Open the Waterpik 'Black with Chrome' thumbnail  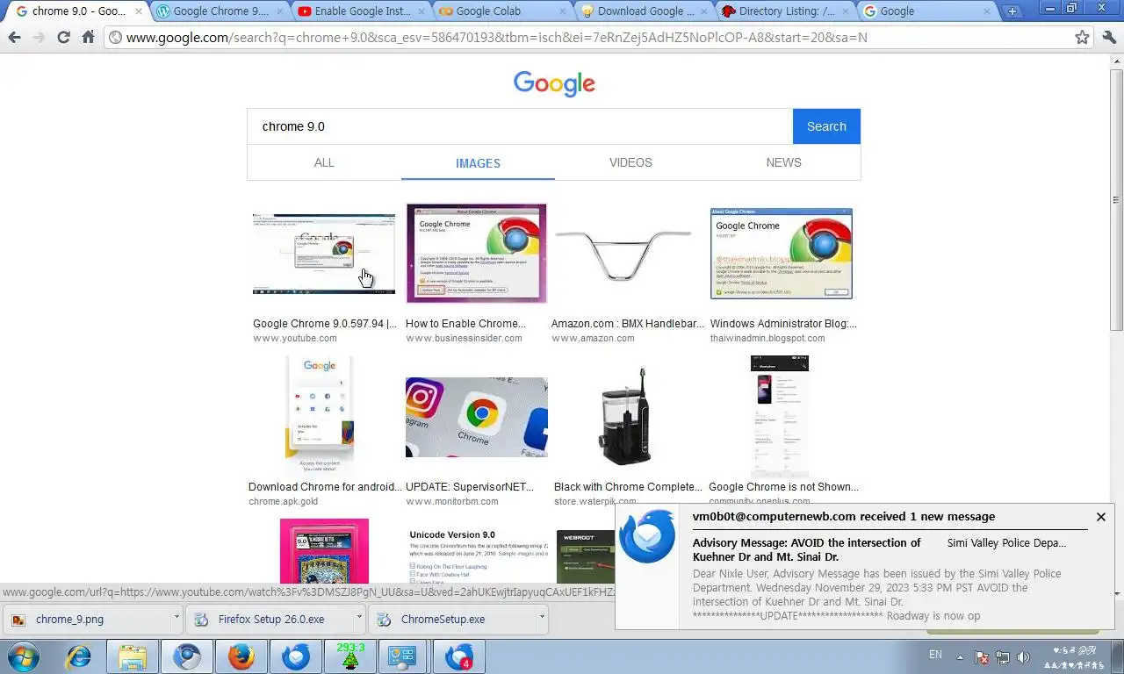[x=624, y=417]
